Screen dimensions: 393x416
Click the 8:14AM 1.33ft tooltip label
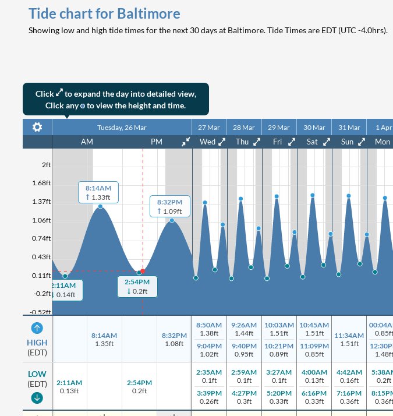pyautogui.click(x=98, y=192)
